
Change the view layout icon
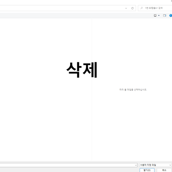tap(155, 15)
